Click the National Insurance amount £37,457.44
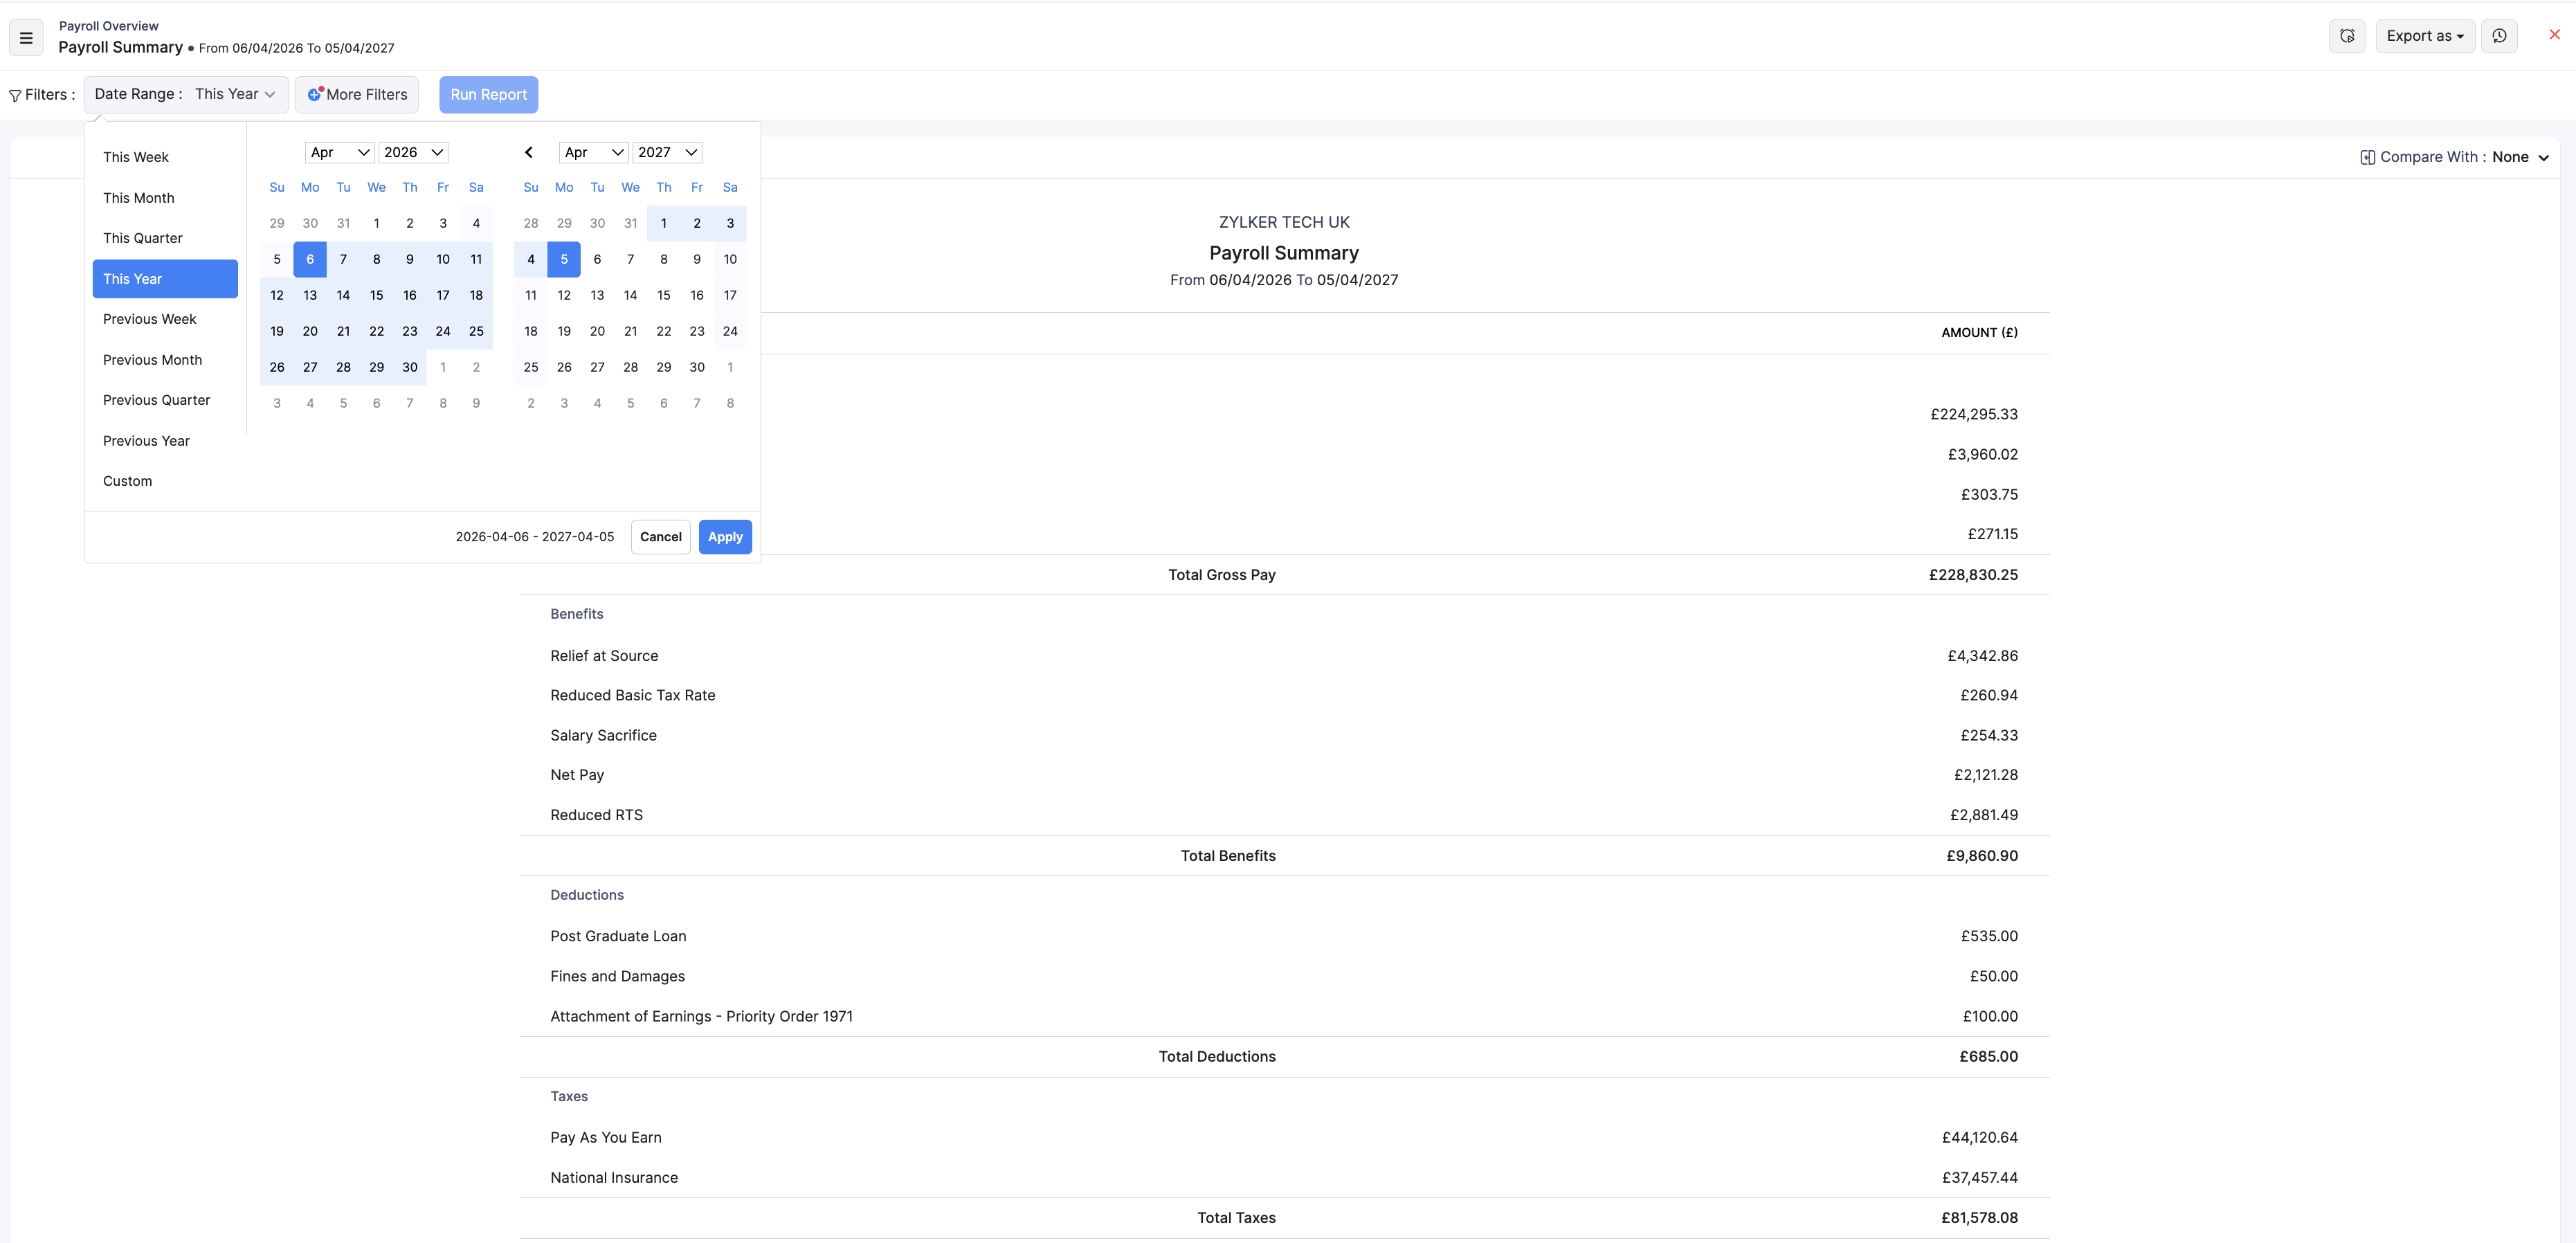 1980,1178
